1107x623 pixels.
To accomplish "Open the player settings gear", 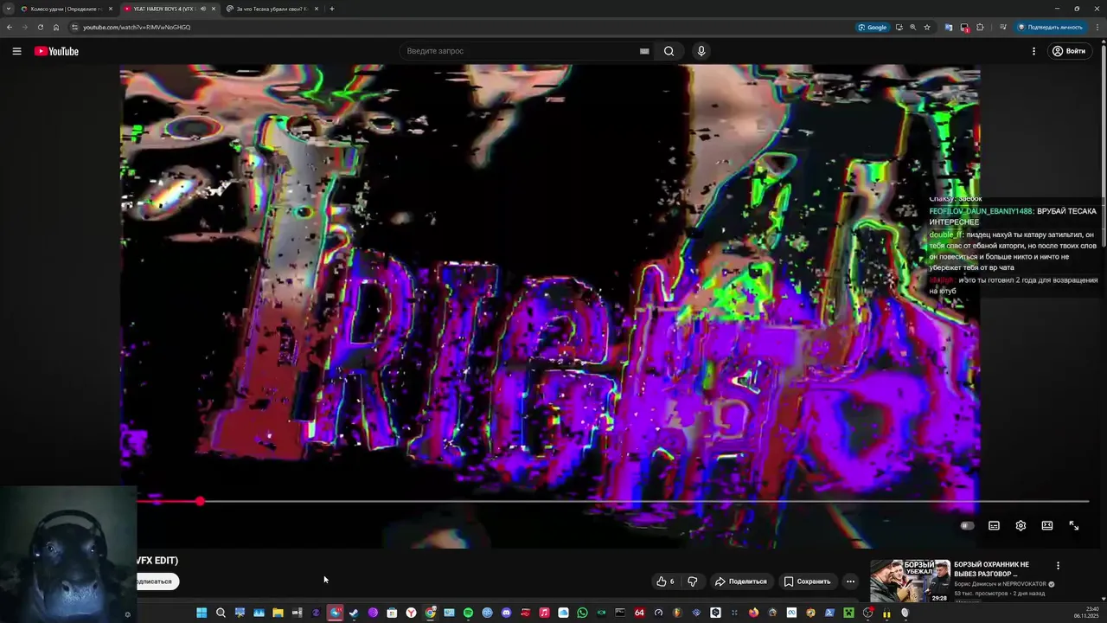I will (x=1021, y=525).
